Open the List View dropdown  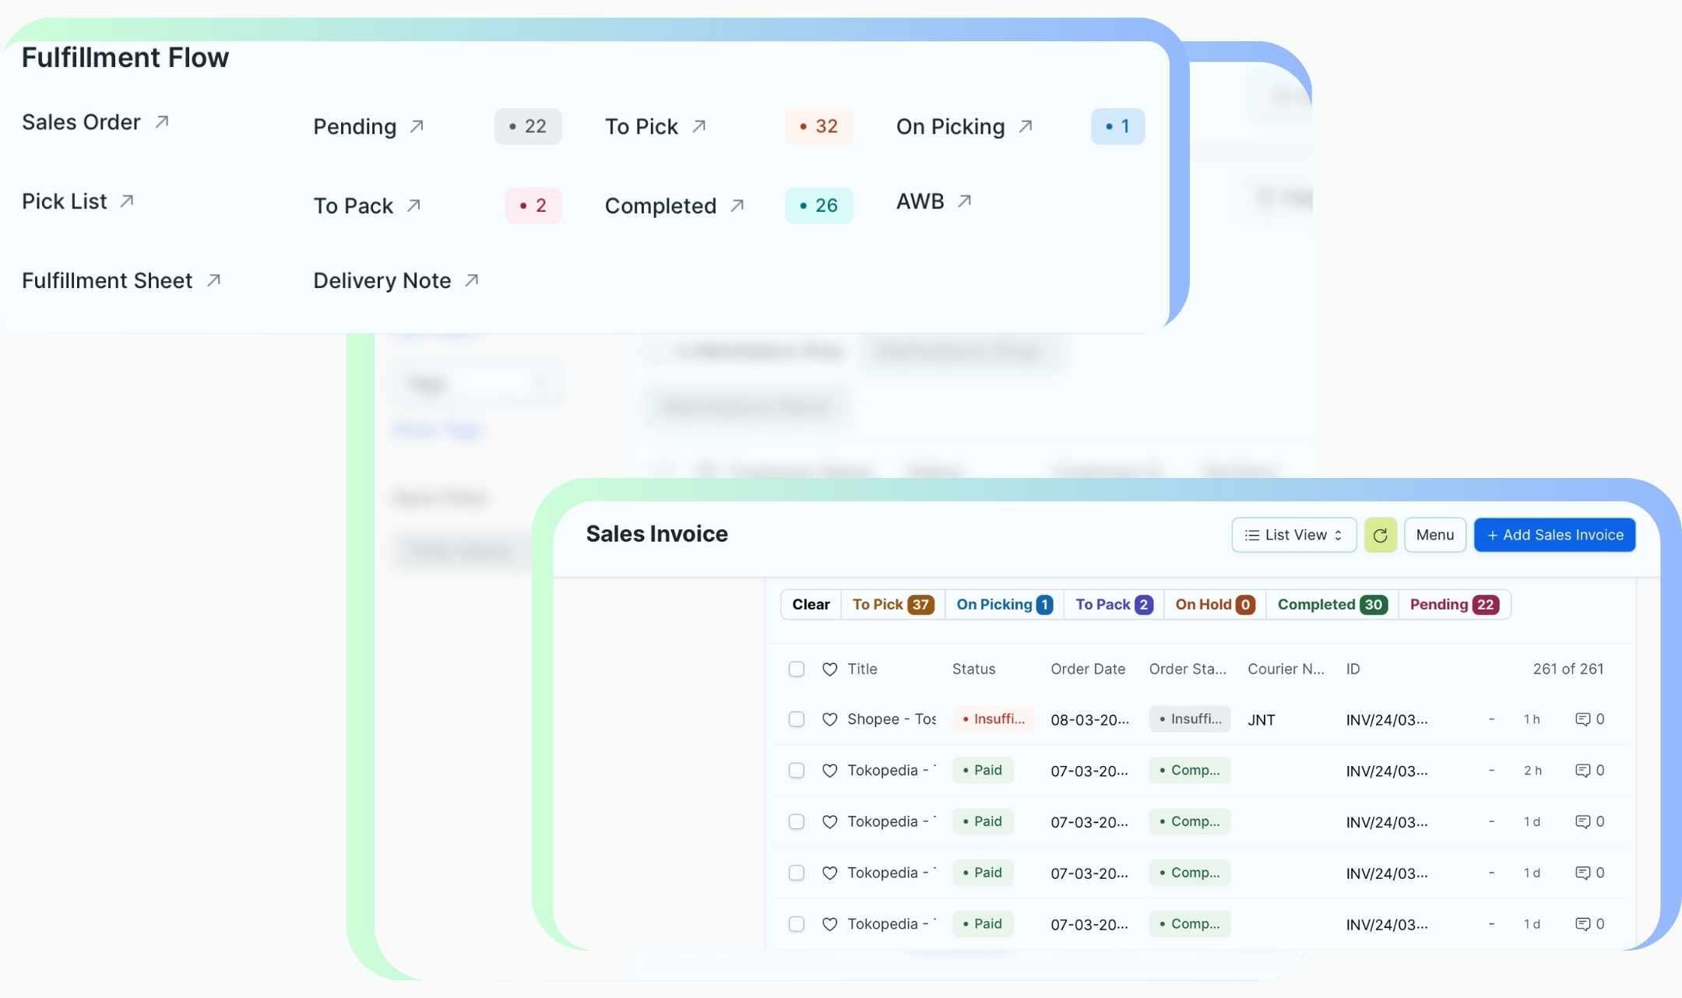coord(1293,535)
